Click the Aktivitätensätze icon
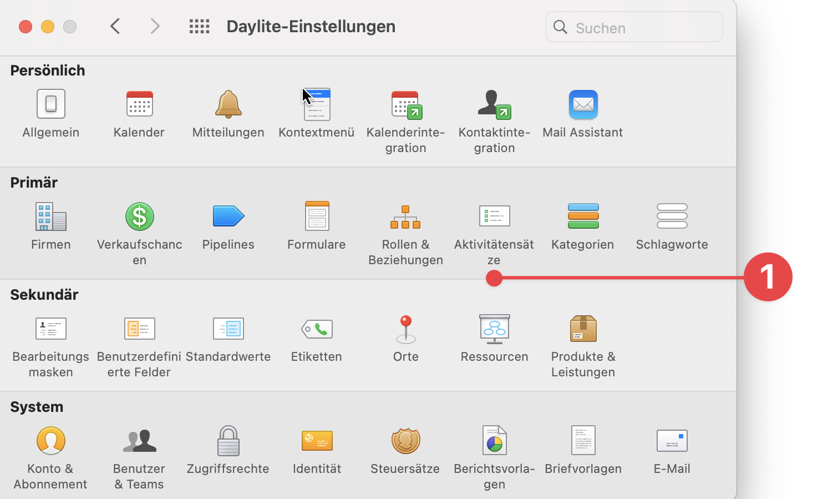The height and width of the screenshot is (499, 838). point(494,216)
